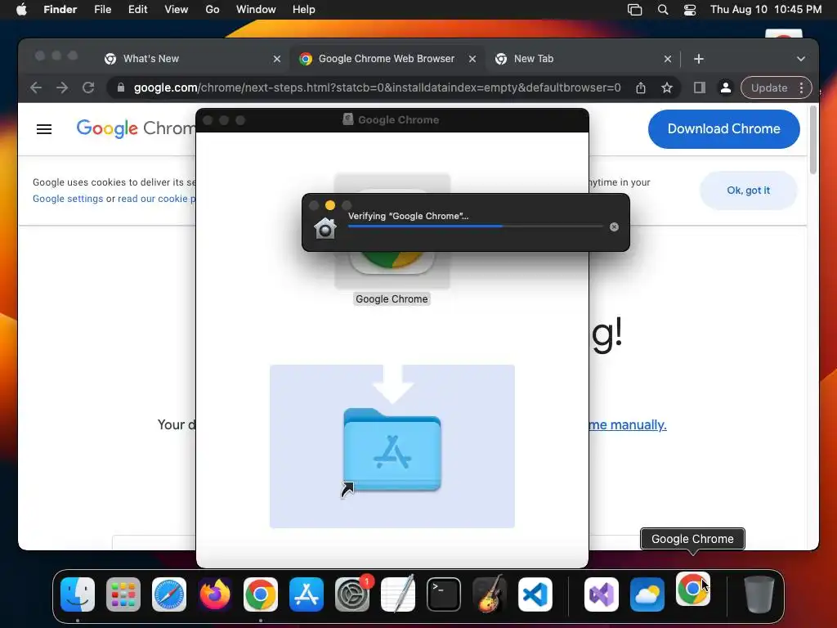Click the Update button in Chrome toolbar

(x=769, y=87)
